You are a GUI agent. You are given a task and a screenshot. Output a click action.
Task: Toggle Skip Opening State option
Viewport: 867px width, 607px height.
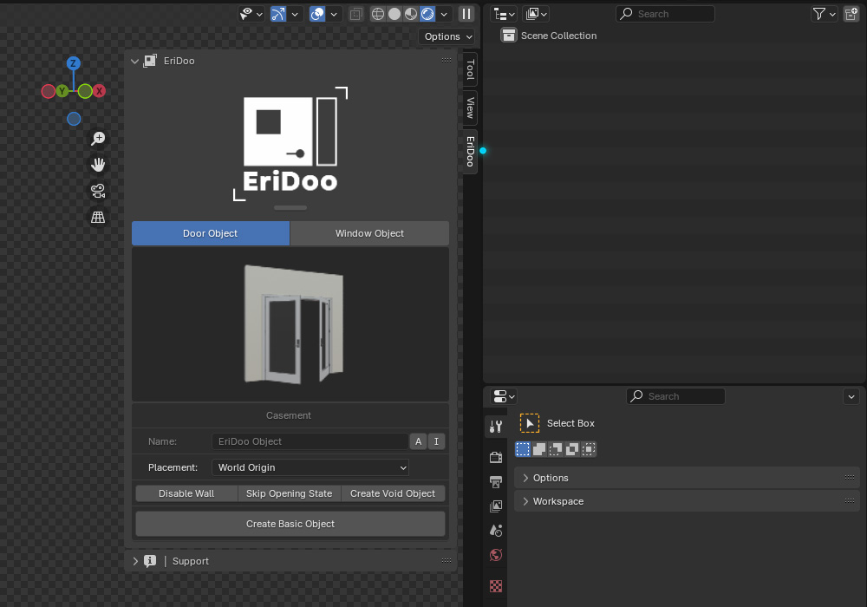click(289, 493)
